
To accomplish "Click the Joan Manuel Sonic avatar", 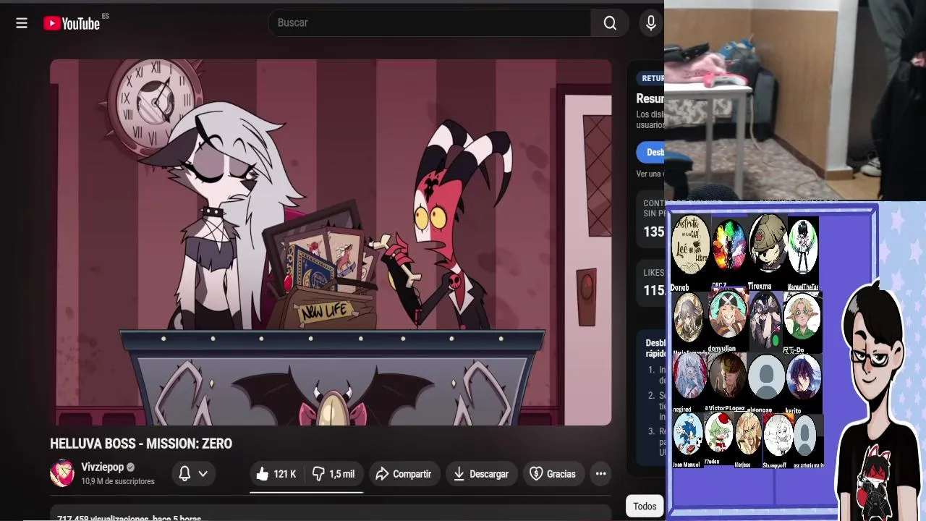I will 688,436.
